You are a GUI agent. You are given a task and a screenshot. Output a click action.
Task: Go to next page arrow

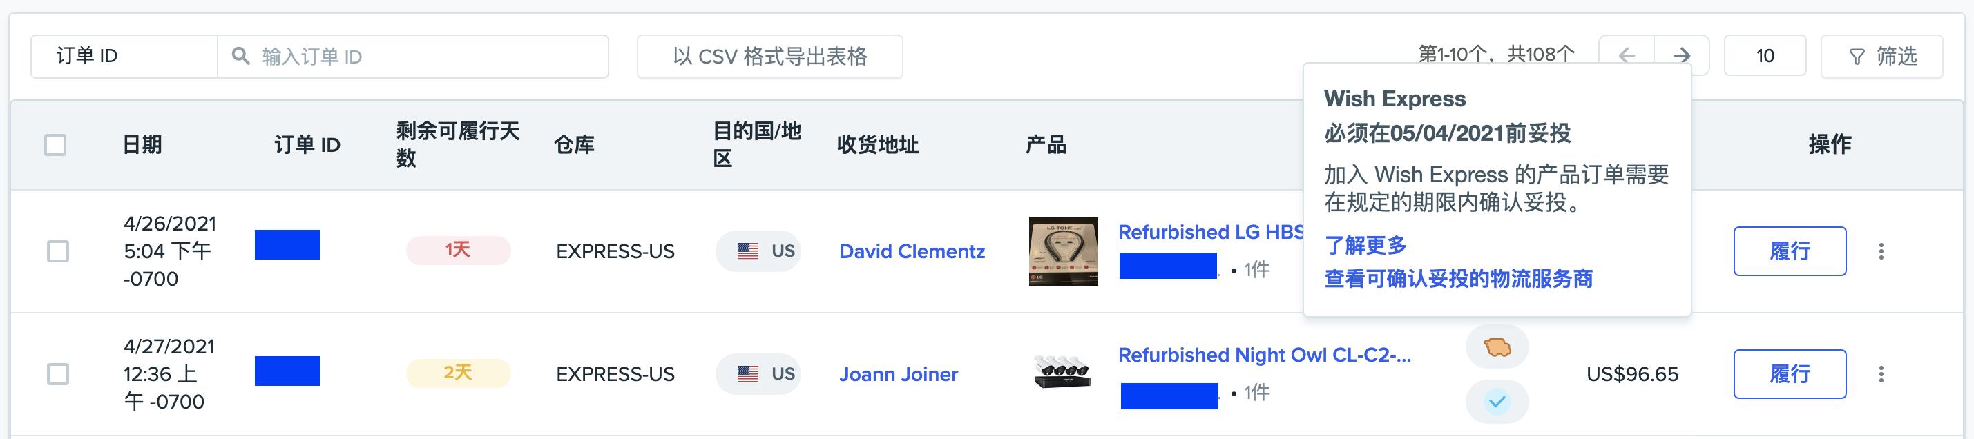pyautogui.click(x=1682, y=56)
